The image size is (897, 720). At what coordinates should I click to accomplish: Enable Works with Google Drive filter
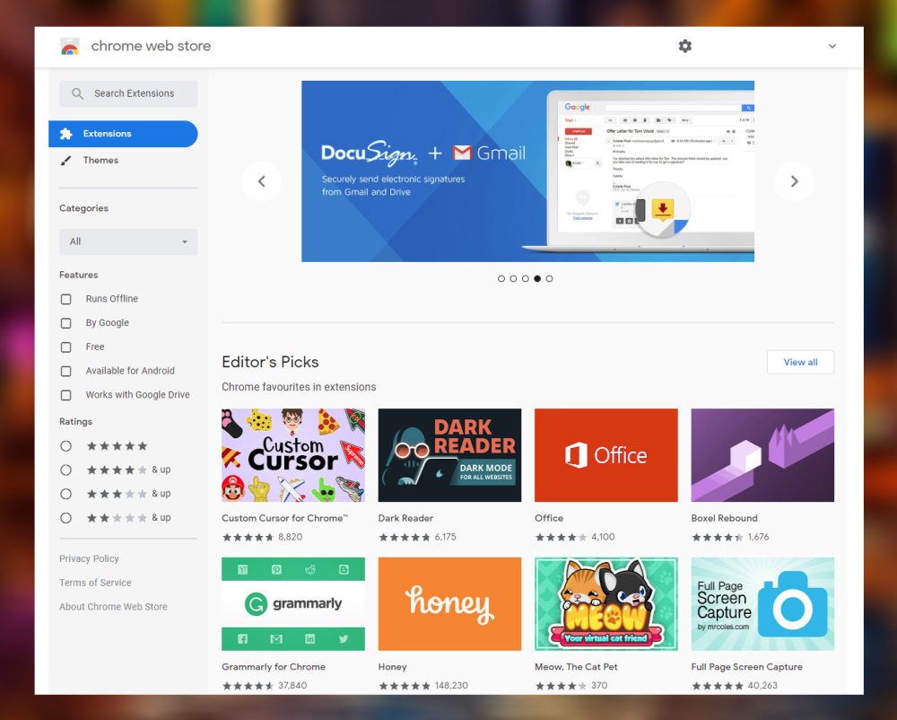tap(65, 394)
